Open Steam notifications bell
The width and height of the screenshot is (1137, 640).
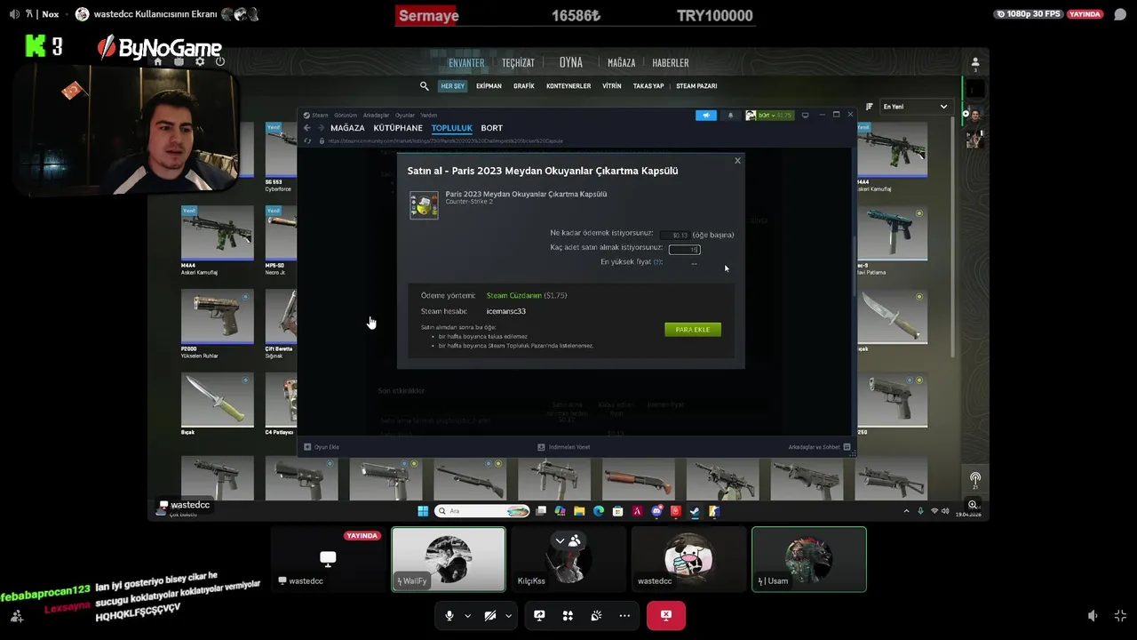click(x=731, y=115)
